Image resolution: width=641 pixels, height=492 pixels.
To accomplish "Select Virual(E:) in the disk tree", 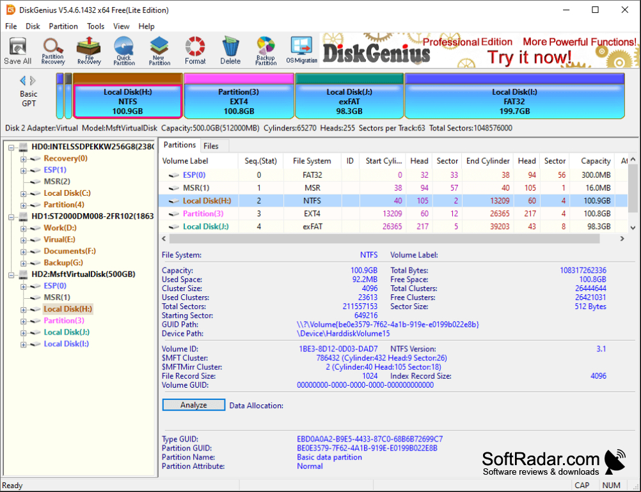I will coord(59,240).
